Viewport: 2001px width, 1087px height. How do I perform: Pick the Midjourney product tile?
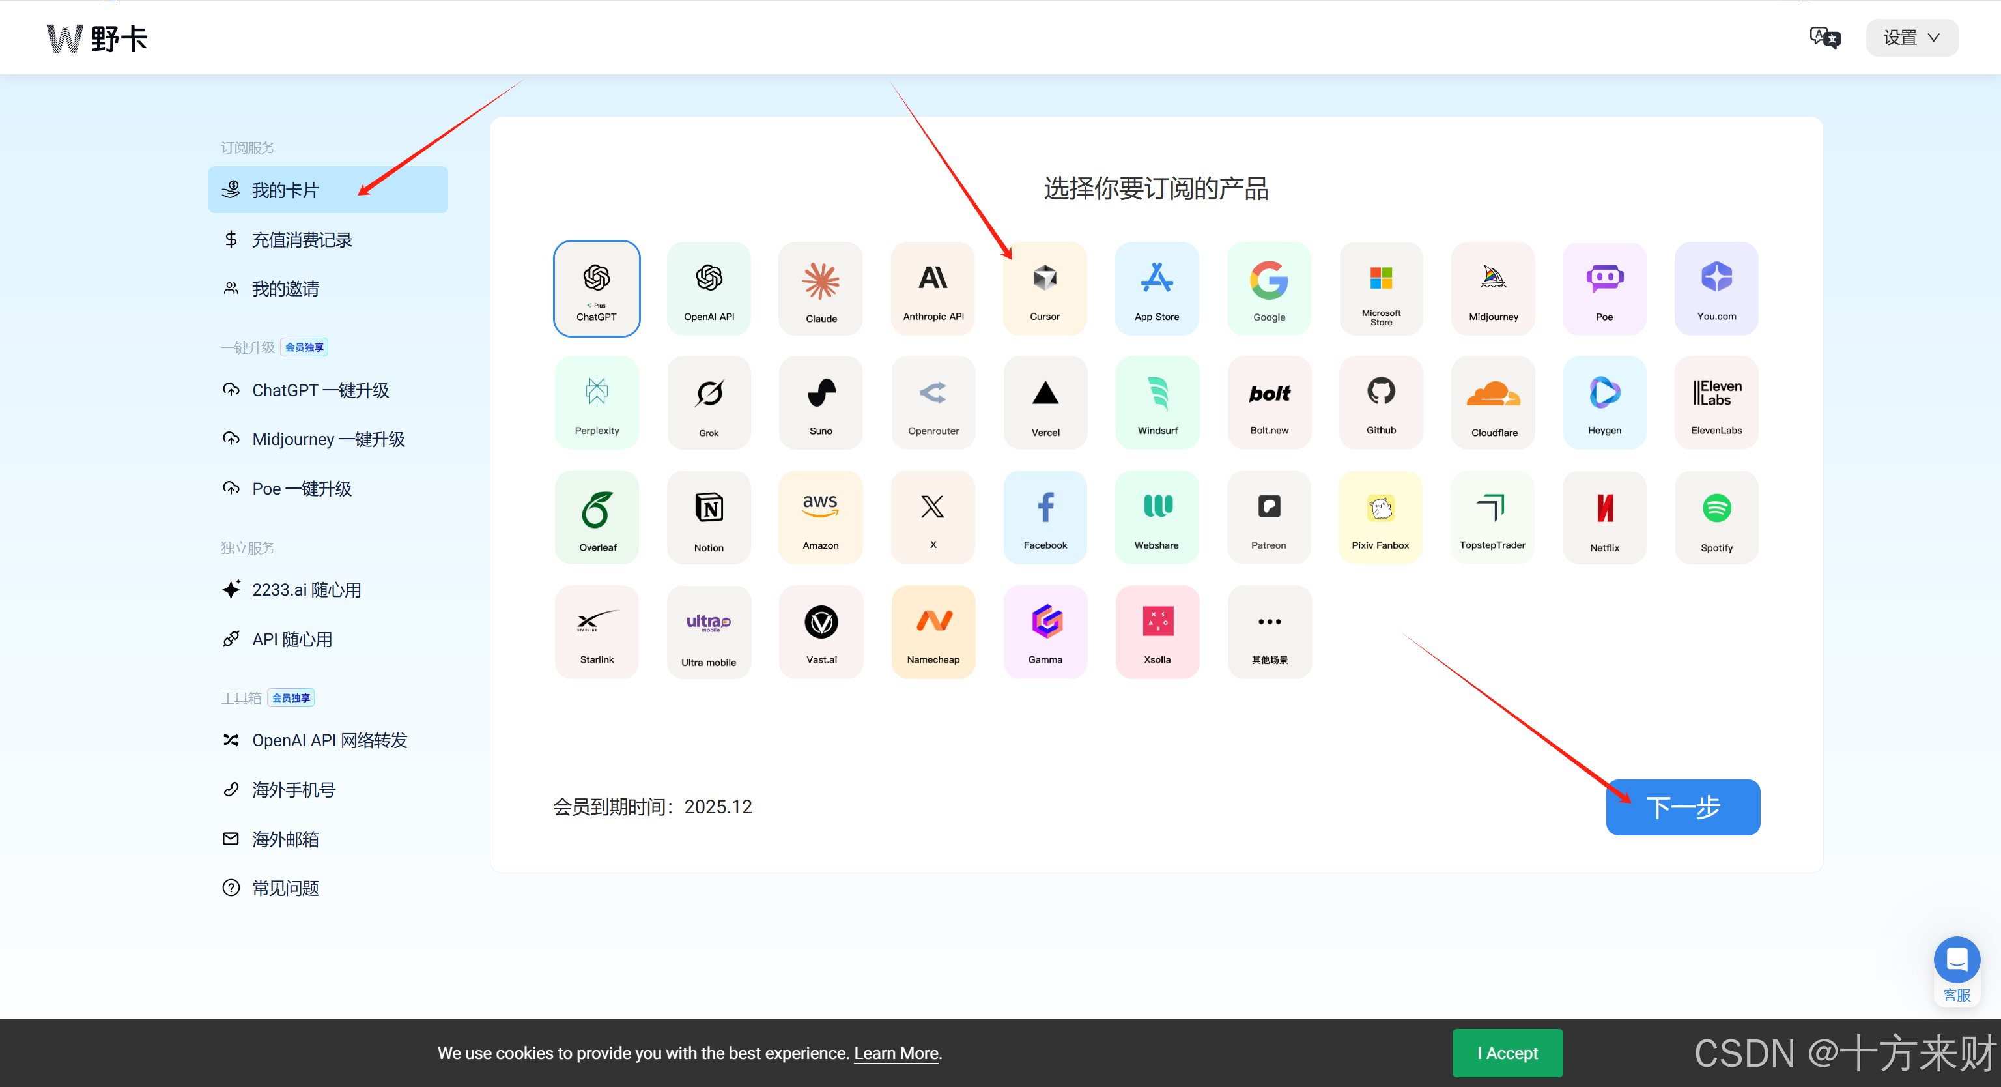(x=1492, y=288)
